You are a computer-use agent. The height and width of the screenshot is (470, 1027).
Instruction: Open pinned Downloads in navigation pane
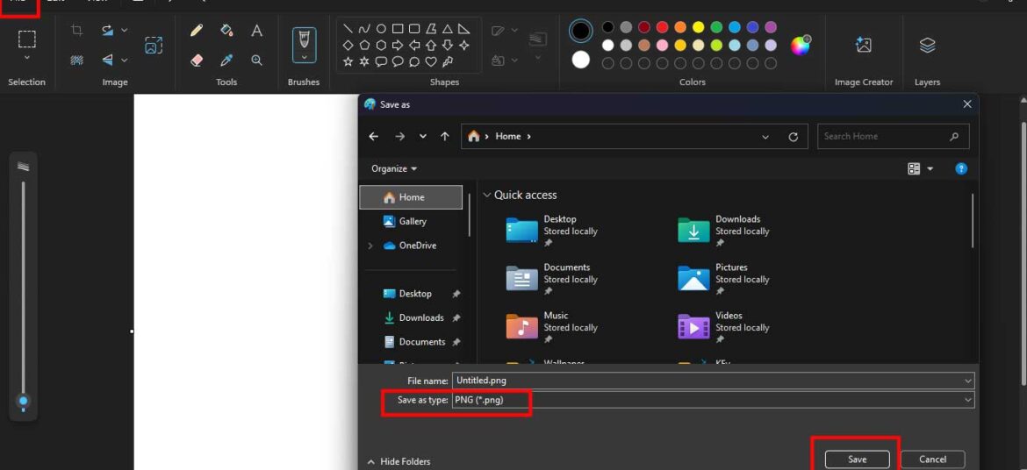pos(421,317)
